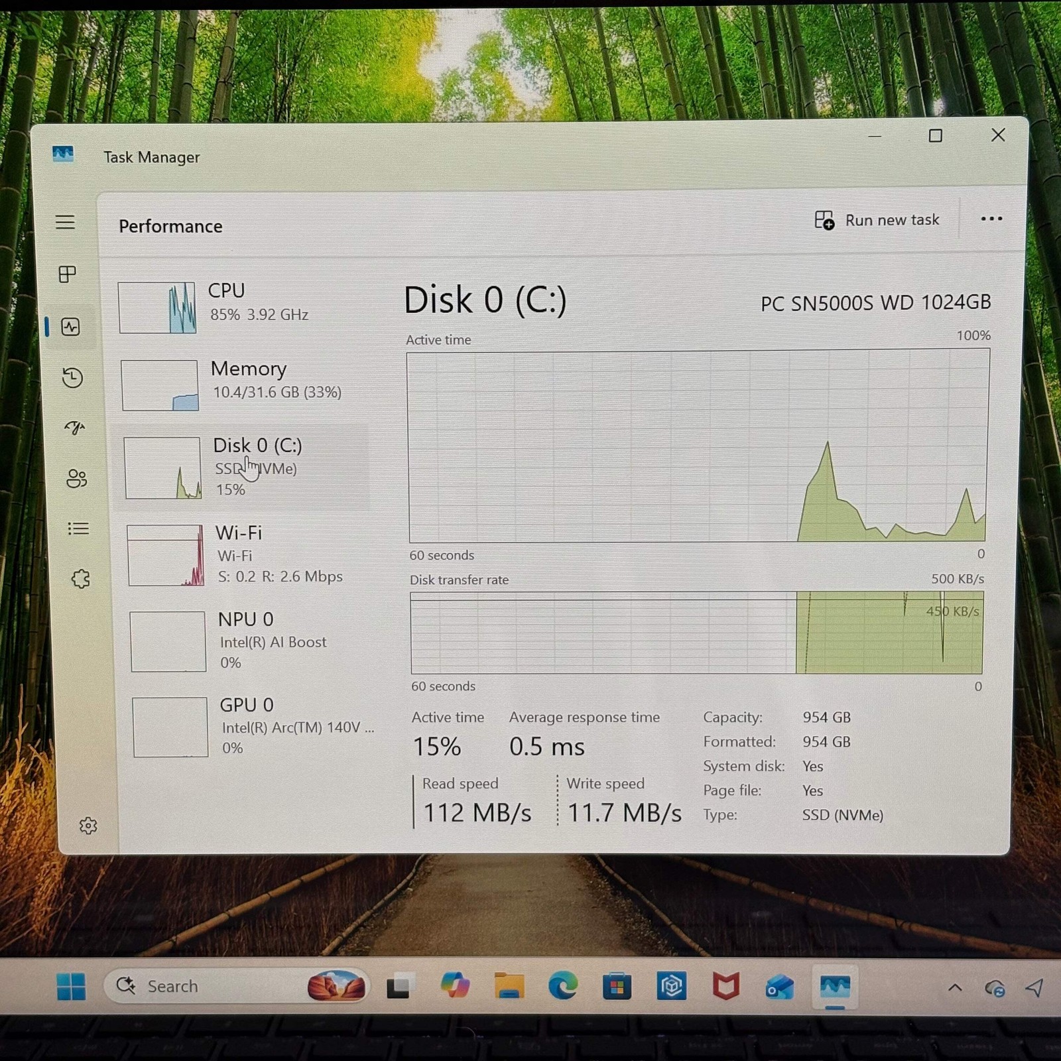Click the 'SSD (NVMe)' Type value
1061x1061 pixels.
[x=843, y=815]
